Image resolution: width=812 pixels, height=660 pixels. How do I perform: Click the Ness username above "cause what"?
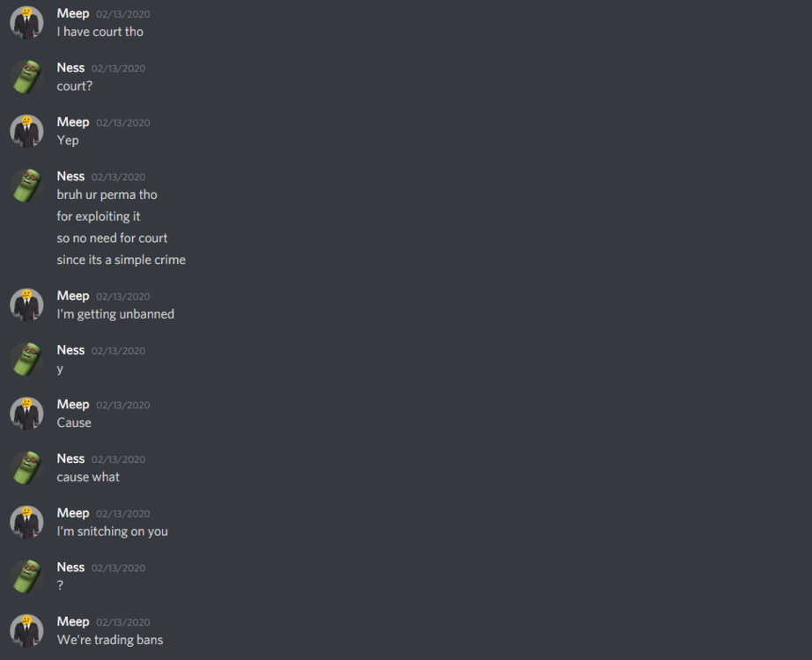tap(70, 458)
